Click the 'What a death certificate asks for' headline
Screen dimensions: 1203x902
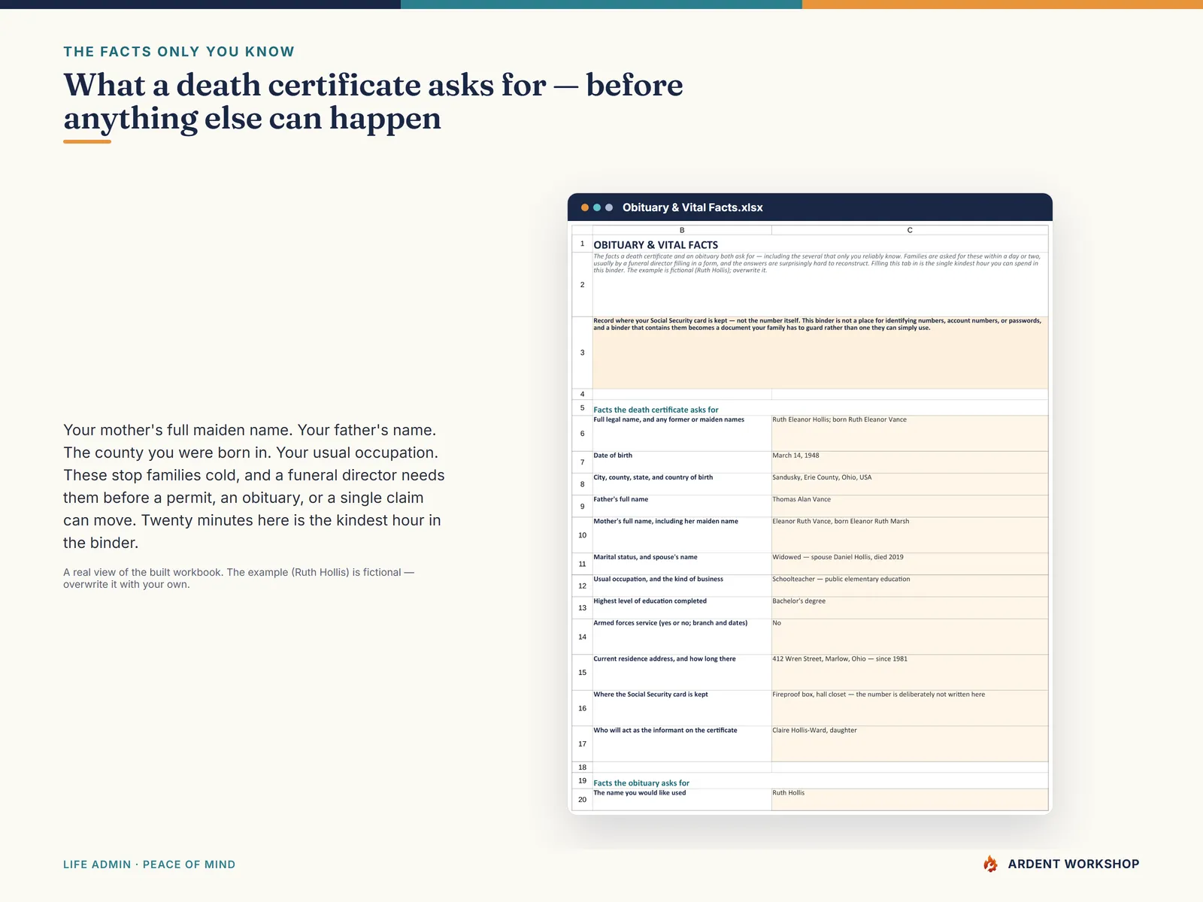click(x=373, y=101)
